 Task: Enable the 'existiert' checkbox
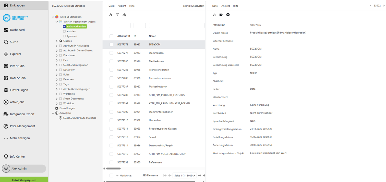65,31
